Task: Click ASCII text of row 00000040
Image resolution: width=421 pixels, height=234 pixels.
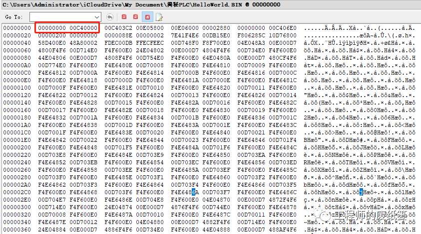Action: [360, 43]
